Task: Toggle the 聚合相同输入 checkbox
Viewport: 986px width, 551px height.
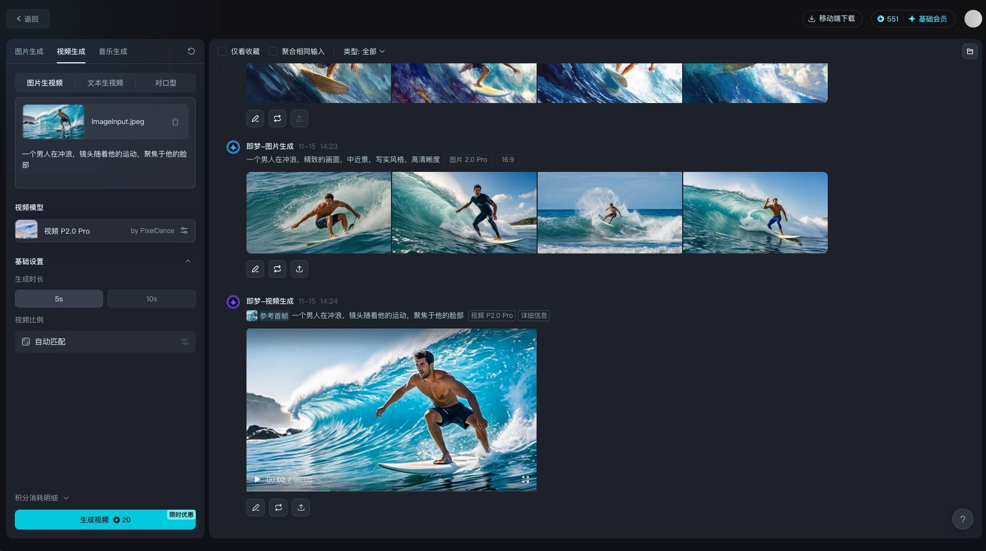Action: click(273, 51)
